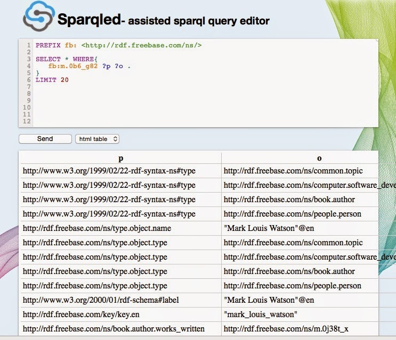Image resolution: width=396 pixels, height=340 pixels.
Task: Click the rdf-syntax-ns#type cell next to book.author
Action: (121, 200)
